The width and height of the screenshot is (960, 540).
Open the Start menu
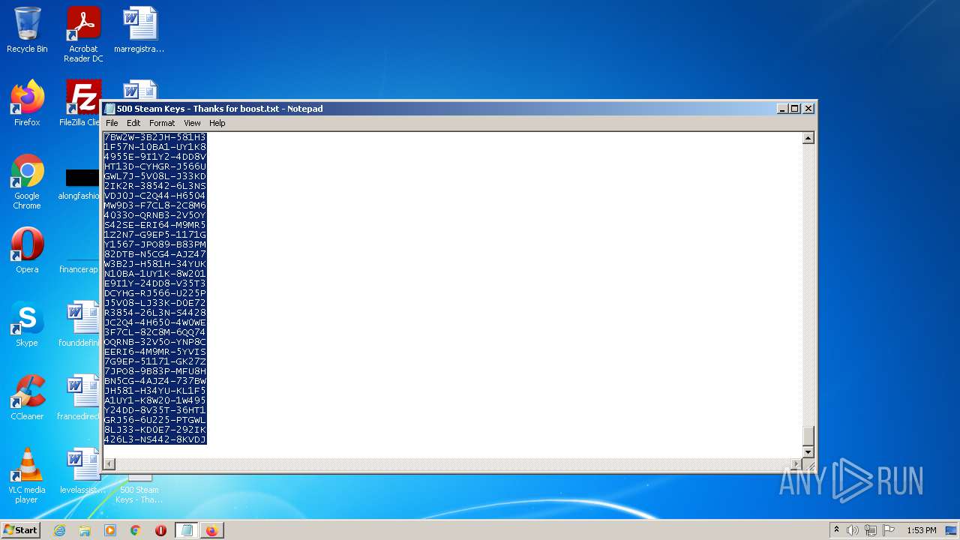20,530
